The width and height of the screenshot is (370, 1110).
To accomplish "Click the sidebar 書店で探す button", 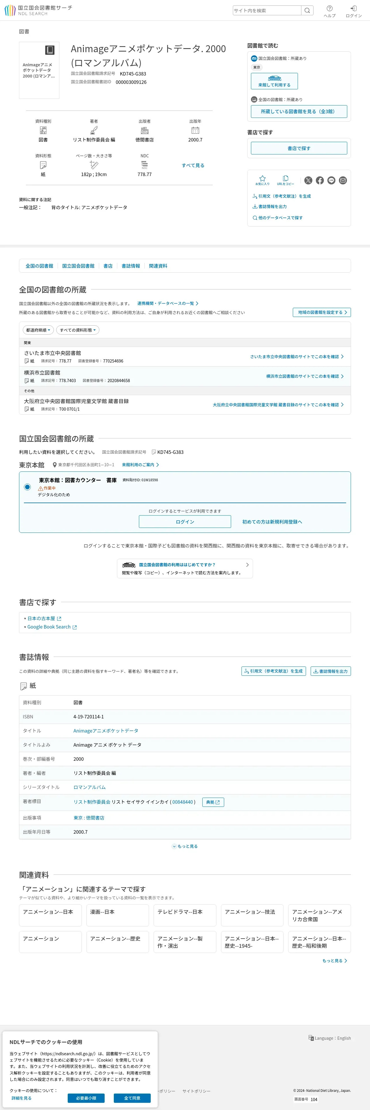I will (299, 148).
